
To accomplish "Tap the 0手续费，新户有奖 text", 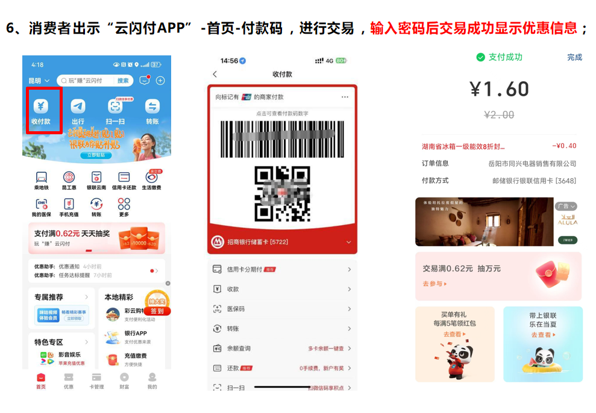I will (x=322, y=368).
